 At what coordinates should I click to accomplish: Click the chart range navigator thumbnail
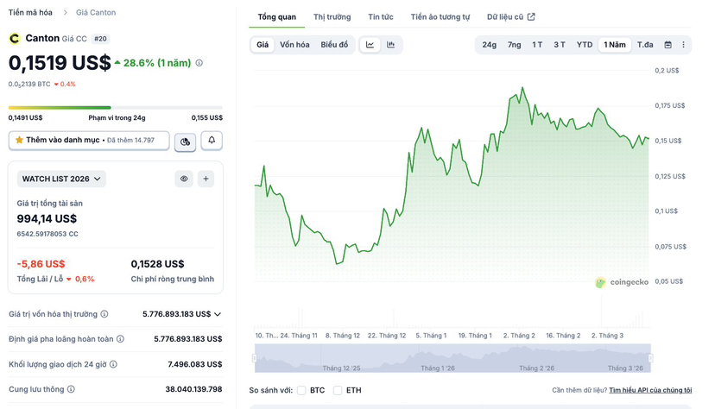click(452, 358)
